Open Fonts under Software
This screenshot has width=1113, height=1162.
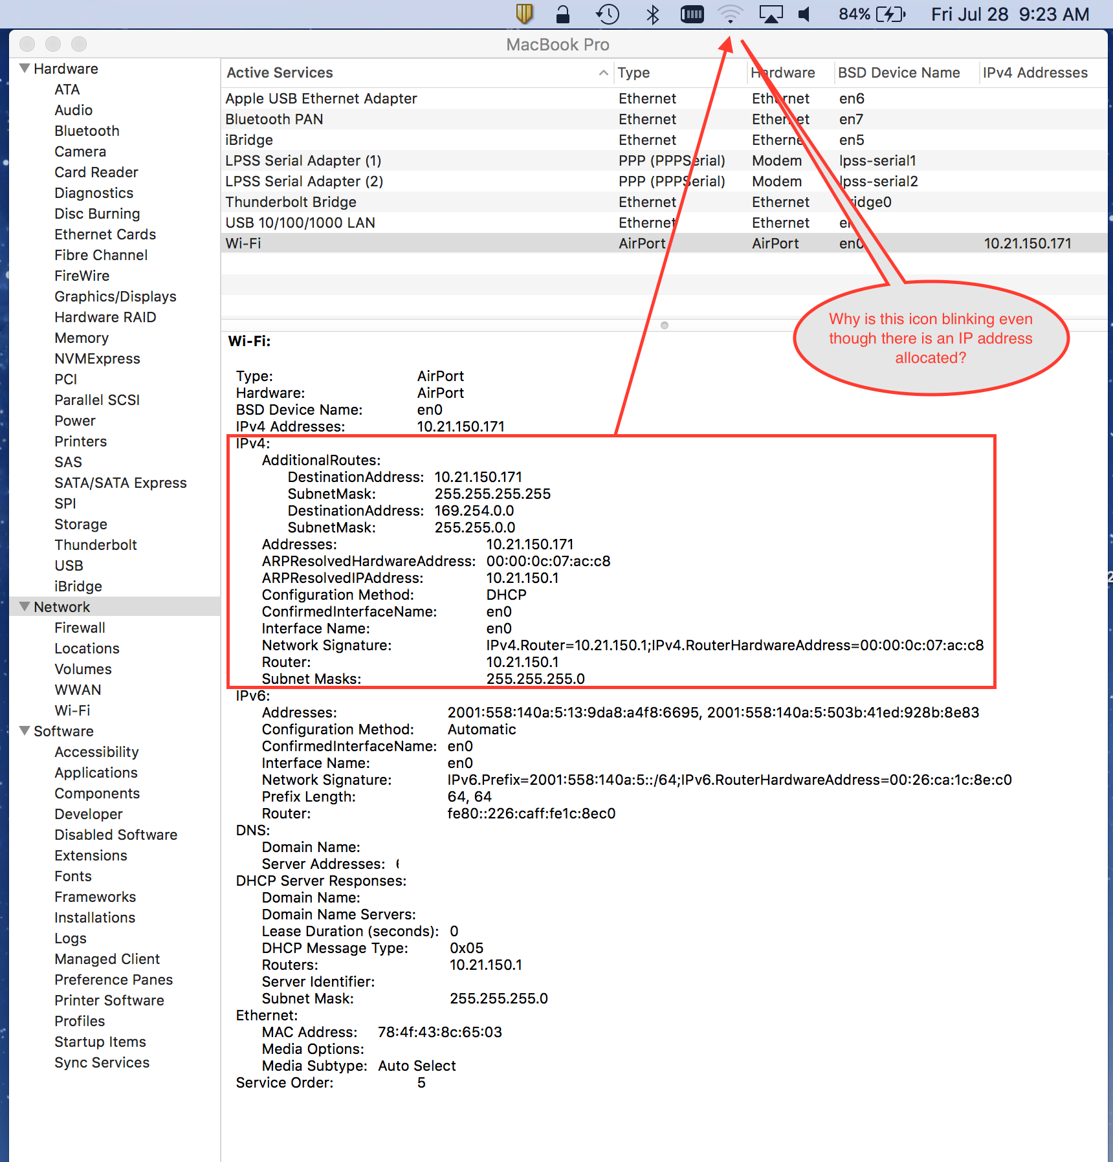pos(73,876)
